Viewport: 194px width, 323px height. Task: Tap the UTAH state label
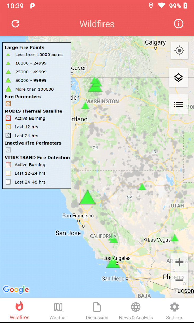pyautogui.click(x=177, y=206)
